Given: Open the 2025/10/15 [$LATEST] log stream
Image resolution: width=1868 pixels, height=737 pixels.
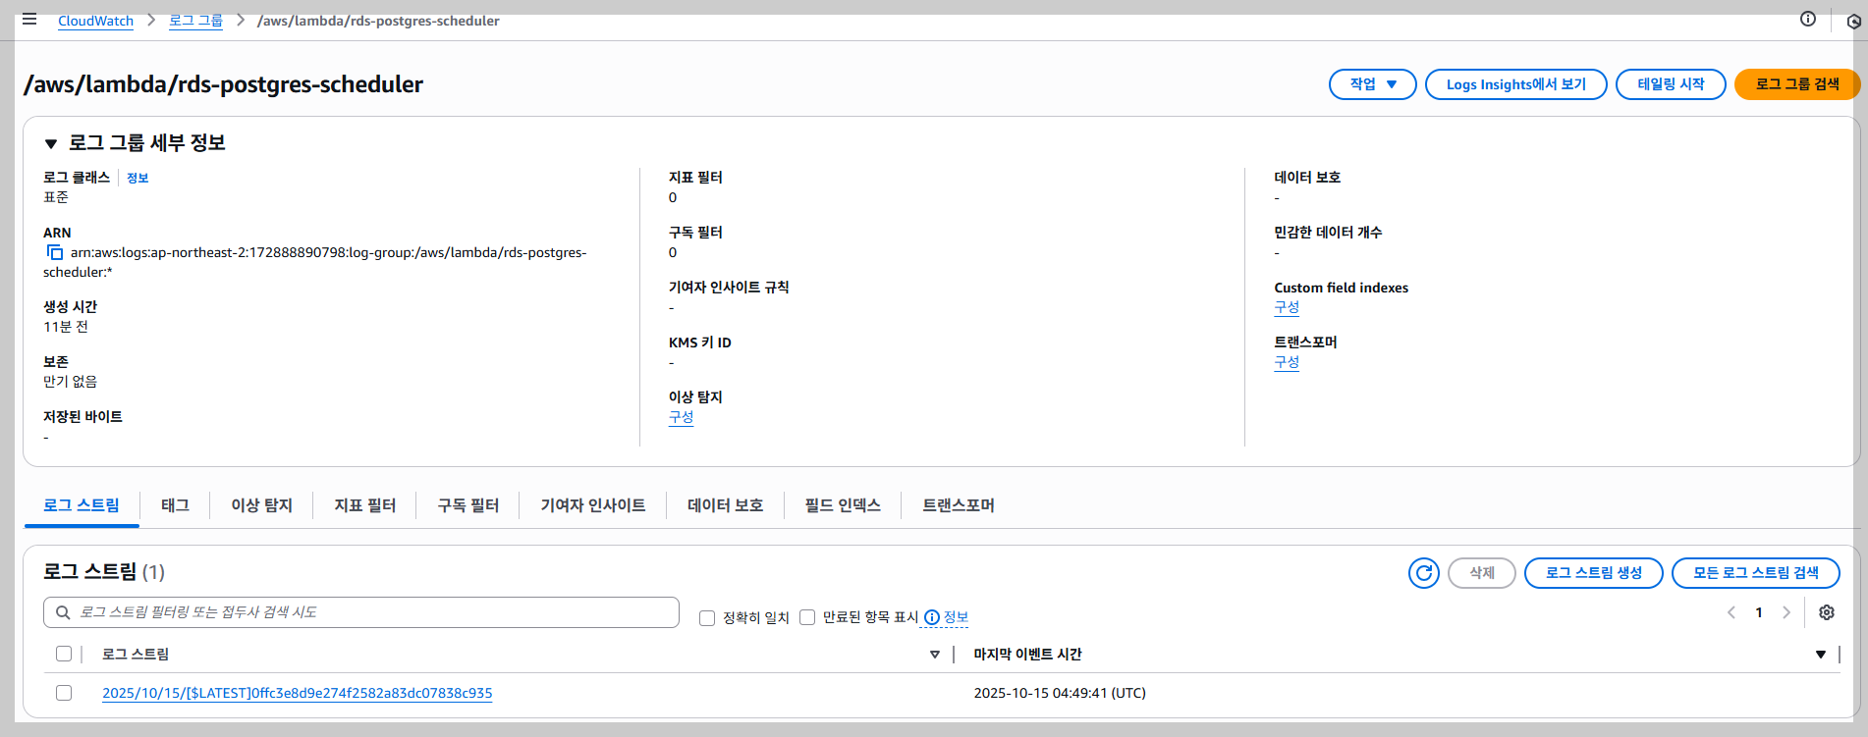Looking at the screenshot, I should tap(298, 693).
